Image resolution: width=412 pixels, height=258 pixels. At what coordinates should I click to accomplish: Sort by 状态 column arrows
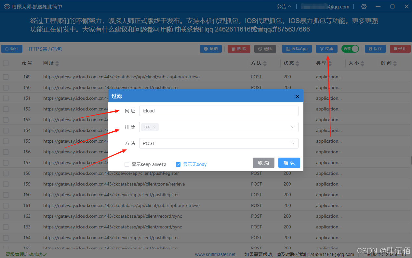click(297, 63)
